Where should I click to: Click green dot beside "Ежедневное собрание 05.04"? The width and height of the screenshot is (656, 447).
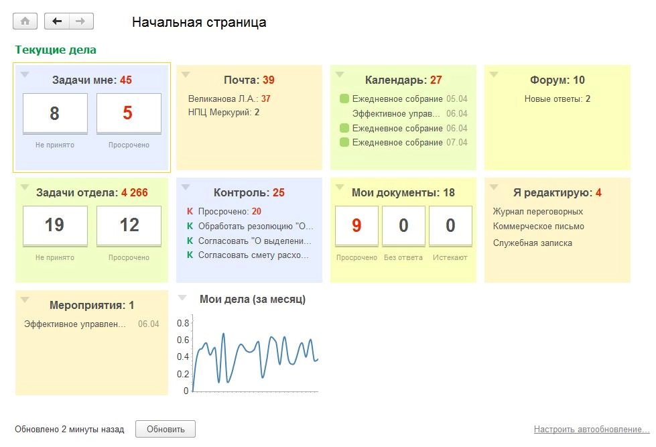coord(343,97)
